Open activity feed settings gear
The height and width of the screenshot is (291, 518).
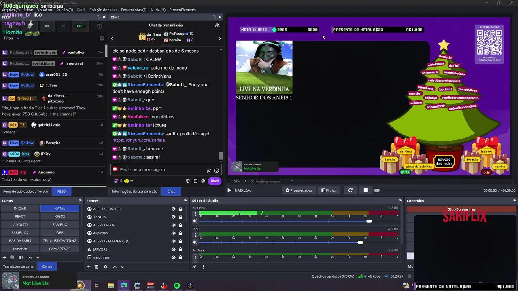(x=102, y=38)
